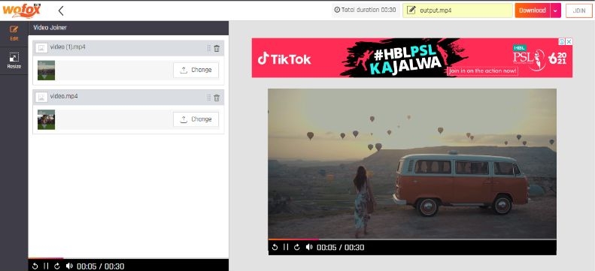Click the Total duration 00:30 label
This screenshot has width=595, height=271.
pos(365,11)
